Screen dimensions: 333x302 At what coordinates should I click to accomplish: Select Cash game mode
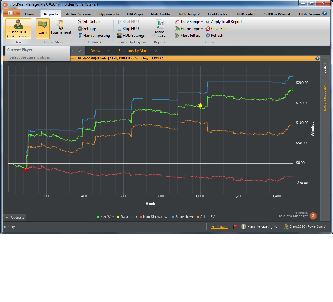click(x=43, y=29)
